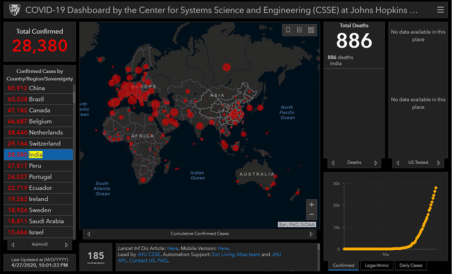Click the red case circle over Russia
This screenshot has height=274, width=452.
226,67
